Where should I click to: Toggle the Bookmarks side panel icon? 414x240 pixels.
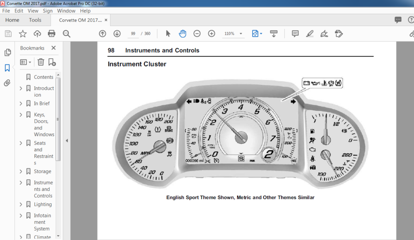[7, 68]
